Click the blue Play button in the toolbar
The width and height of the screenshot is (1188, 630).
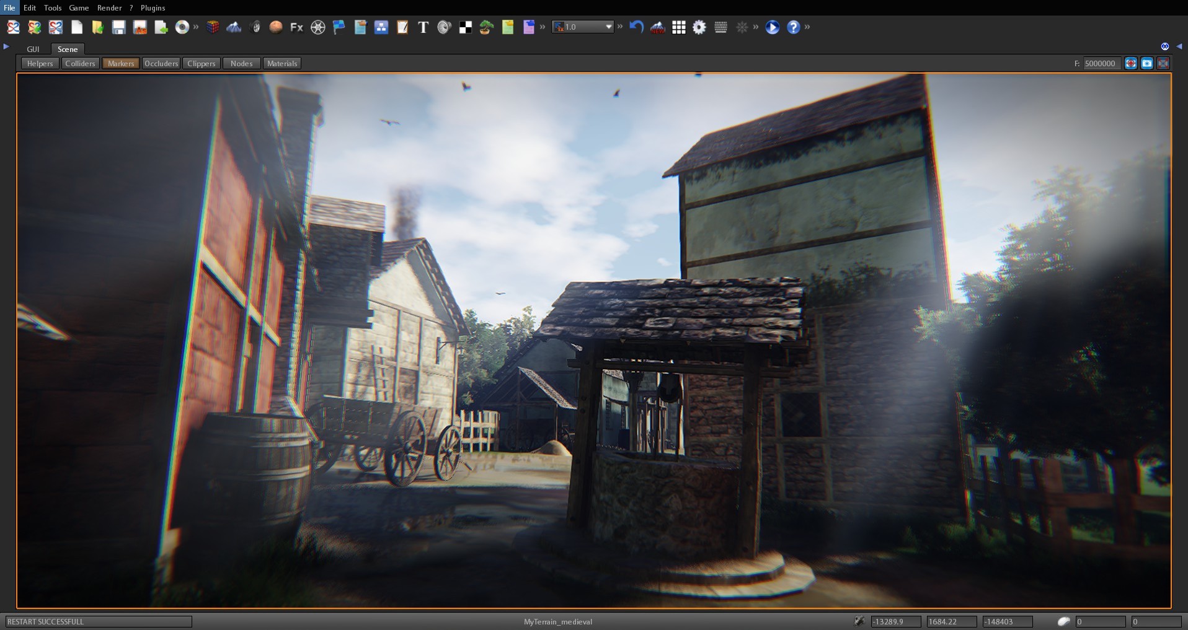click(x=771, y=27)
